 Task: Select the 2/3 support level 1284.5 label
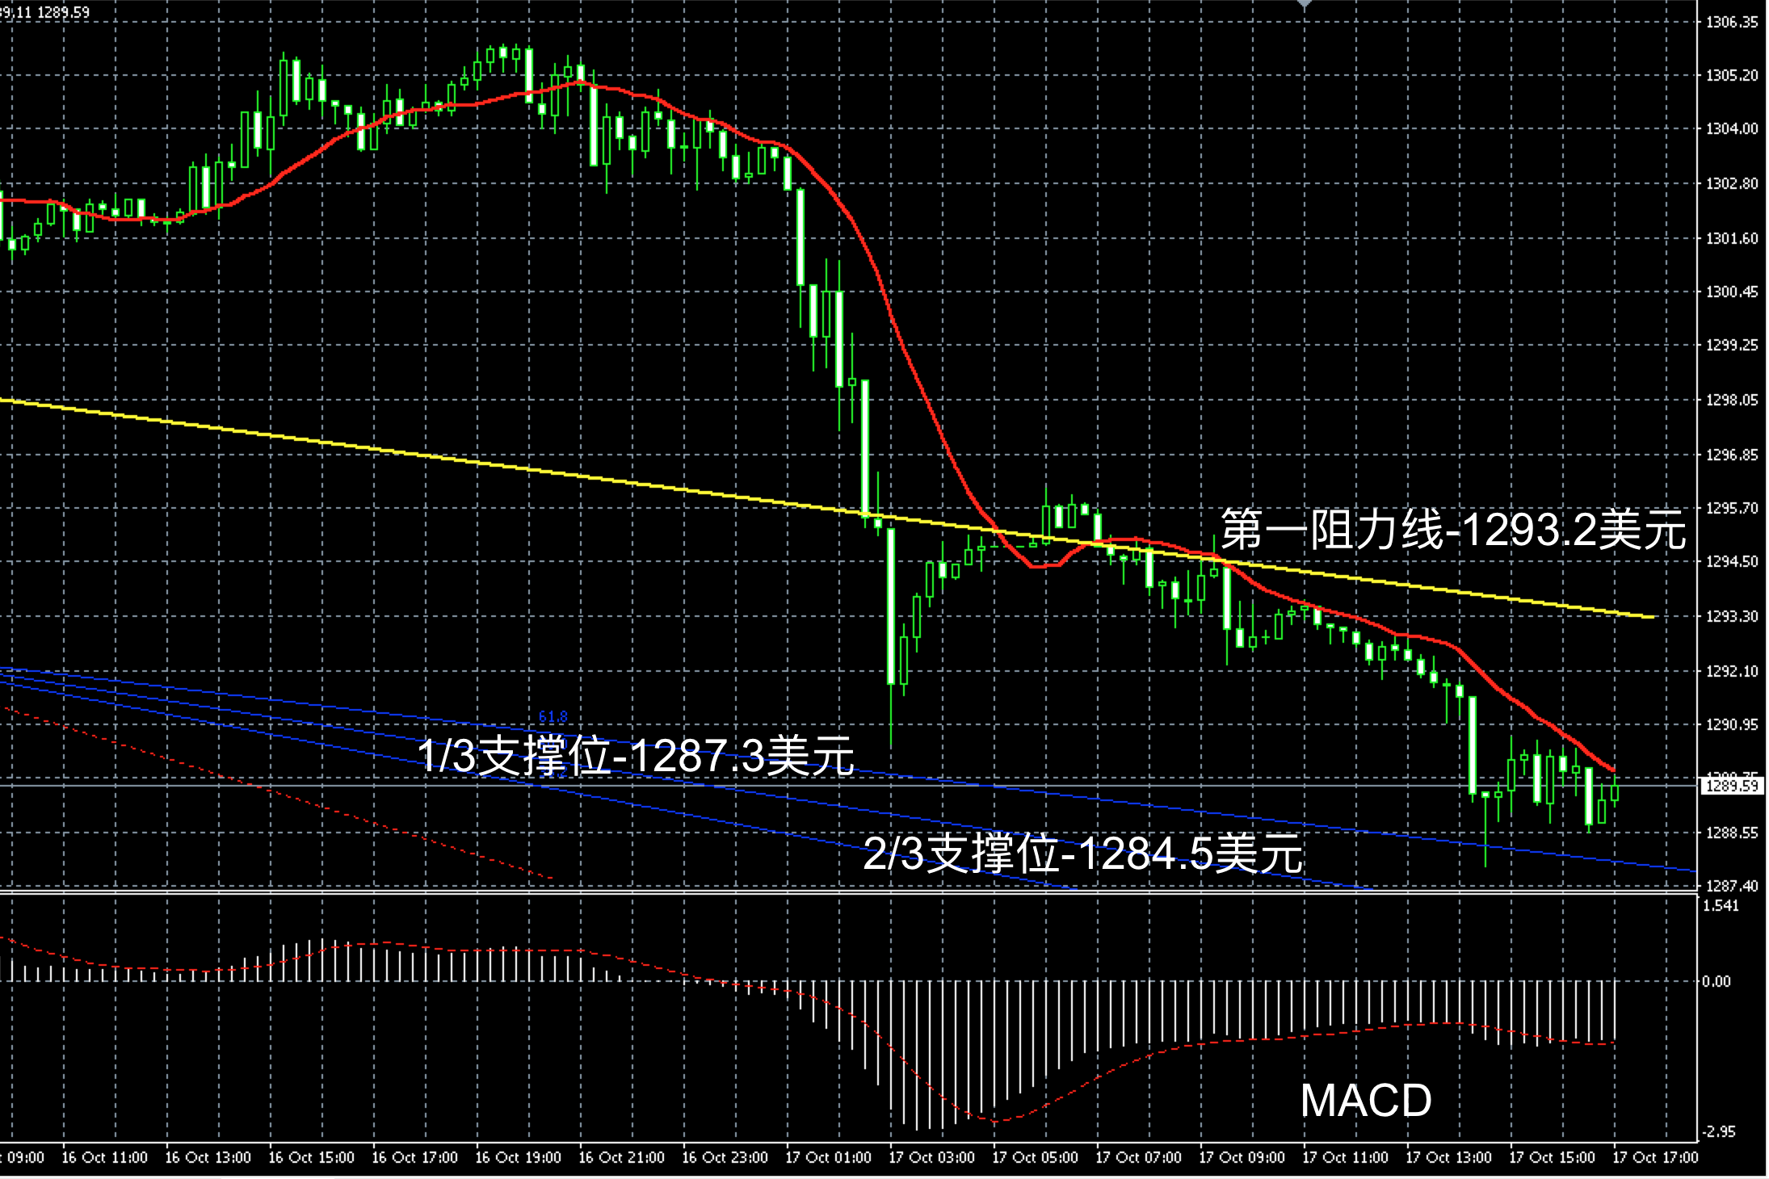[1082, 854]
